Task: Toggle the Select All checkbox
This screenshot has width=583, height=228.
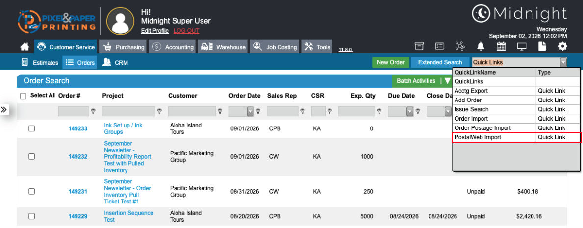Action: (x=23, y=96)
